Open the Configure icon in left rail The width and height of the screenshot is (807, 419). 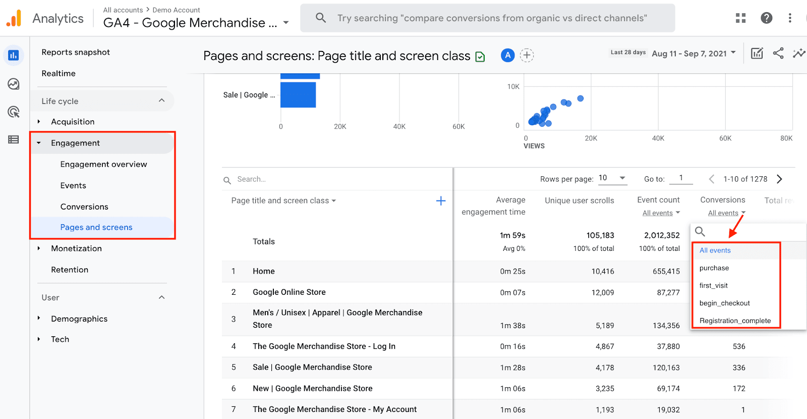14,139
